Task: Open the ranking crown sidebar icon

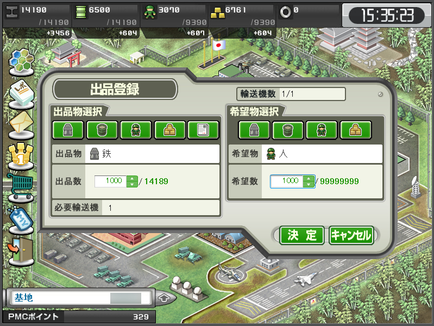Action: click(x=21, y=155)
